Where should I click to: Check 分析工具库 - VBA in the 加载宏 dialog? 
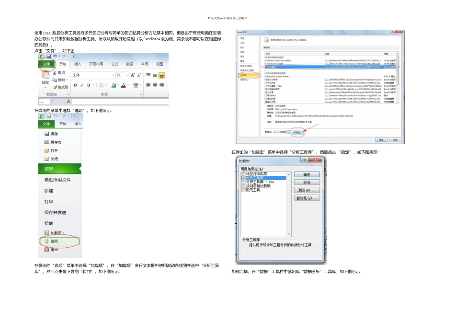(243, 182)
